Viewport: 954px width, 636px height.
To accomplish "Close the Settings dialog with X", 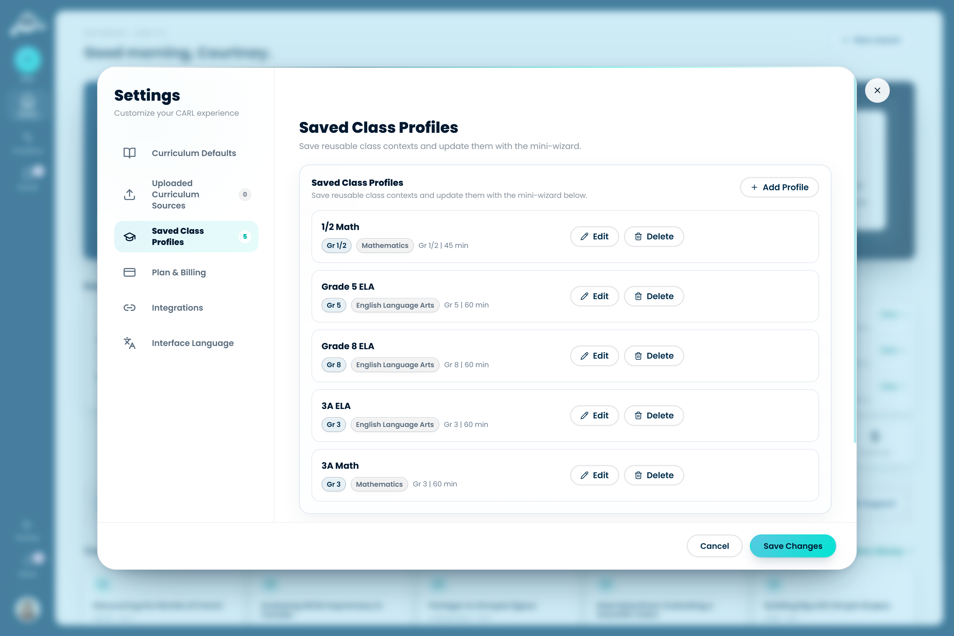I will pyautogui.click(x=877, y=90).
